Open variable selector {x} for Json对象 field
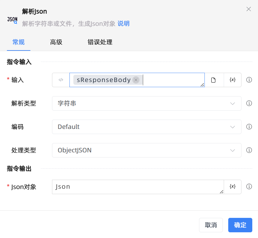This screenshot has width=258, height=238. tap(232, 187)
